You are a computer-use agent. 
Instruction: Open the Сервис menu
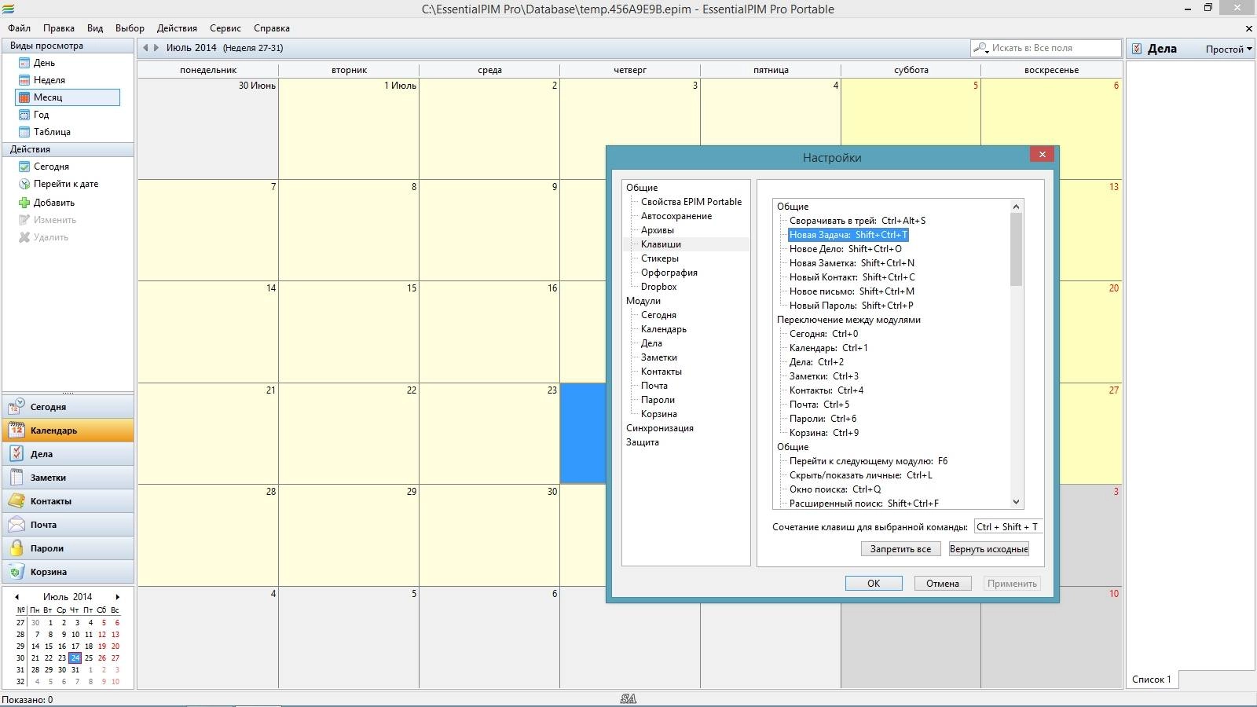(x=225, y=28)
